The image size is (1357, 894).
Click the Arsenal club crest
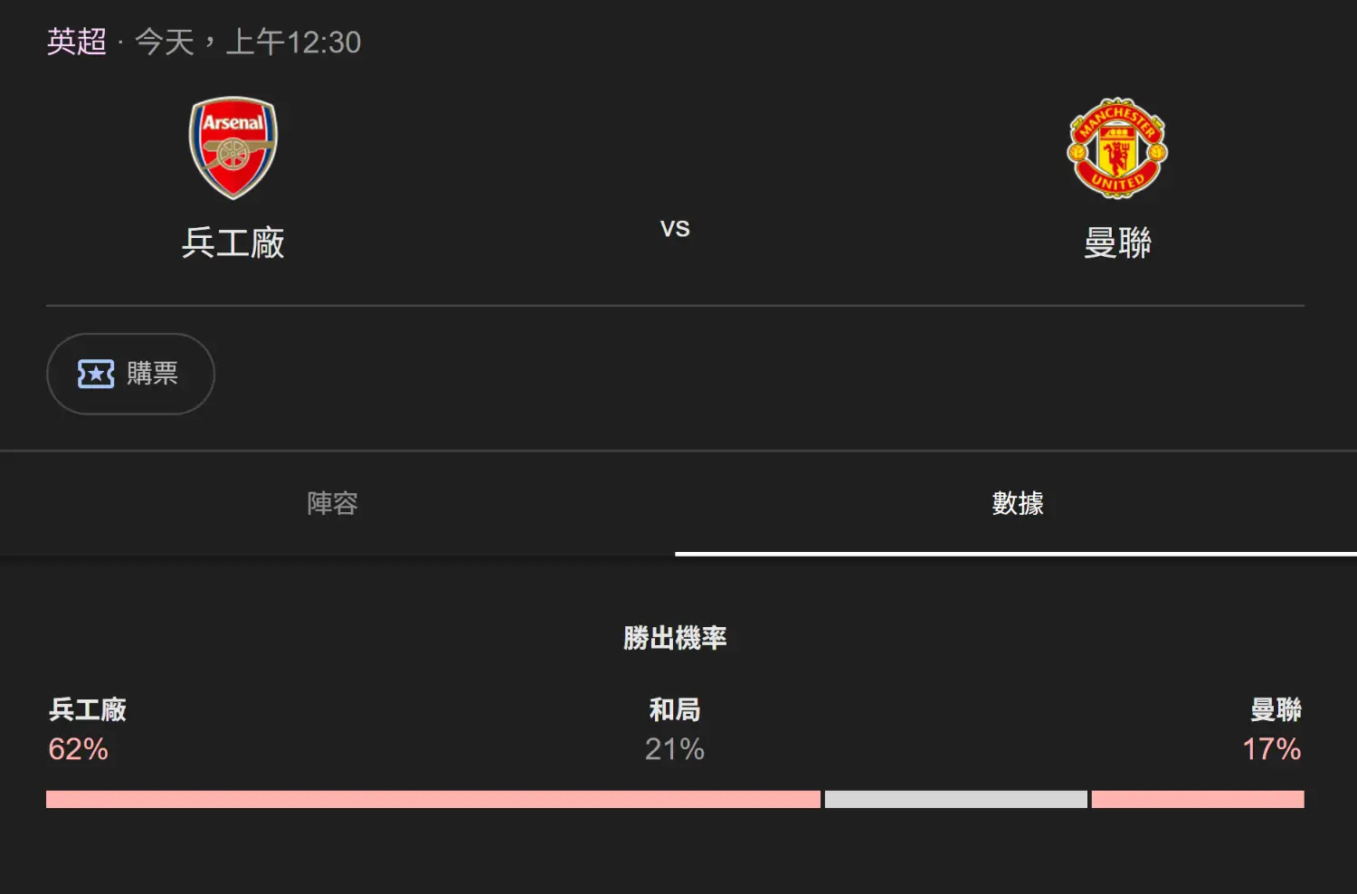coord(233,148)
